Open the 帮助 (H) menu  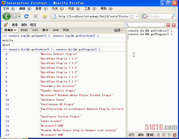(107, 9)
